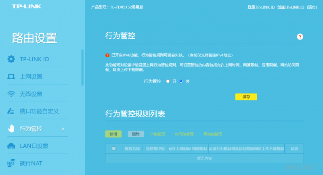This screenshot has width=323, height=175.
Task: Click the yellow 保存 button
Action: [246, 97]
